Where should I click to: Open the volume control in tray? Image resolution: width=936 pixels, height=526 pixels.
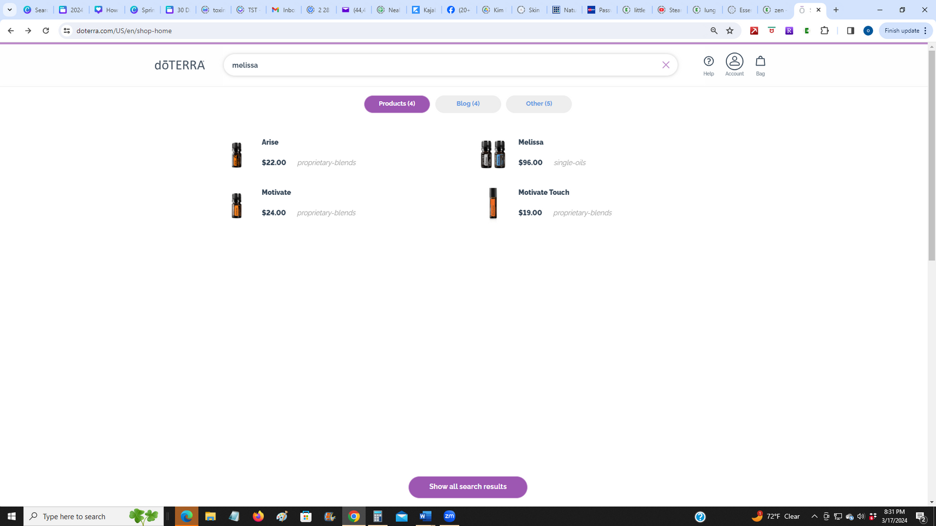click(x=861, y=516)
